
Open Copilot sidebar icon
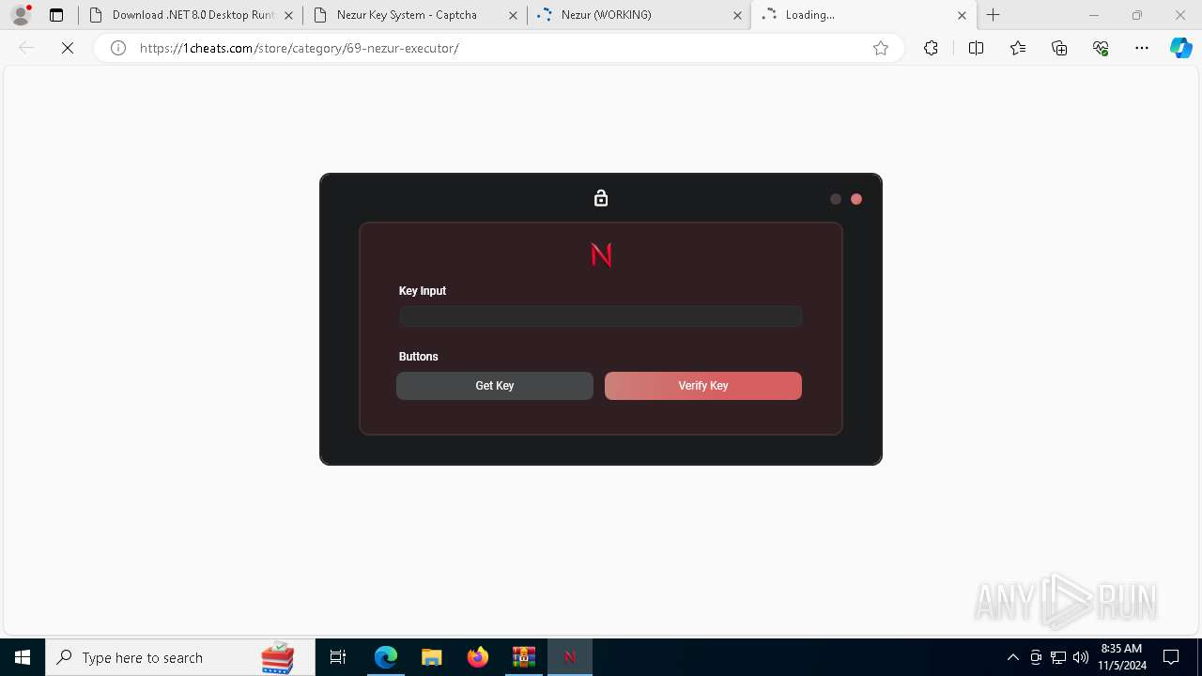click(x=1180, y=48)
